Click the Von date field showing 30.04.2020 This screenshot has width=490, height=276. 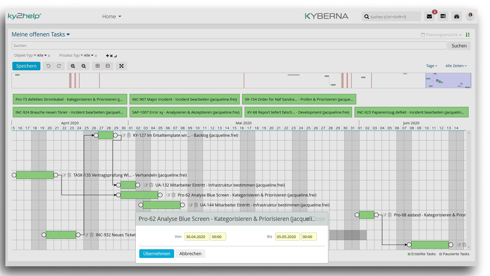pyautogui.click(x=197, y=236)
